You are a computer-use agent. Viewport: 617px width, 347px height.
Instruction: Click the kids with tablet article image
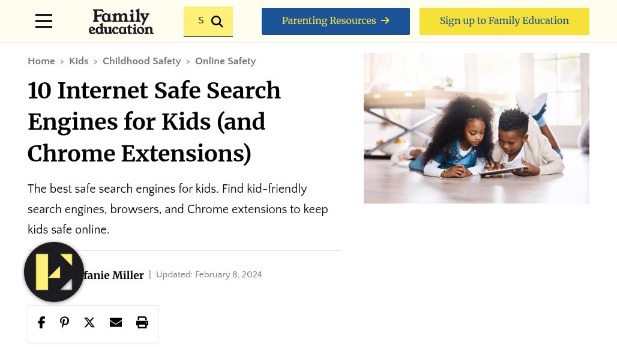pos(477,128)
